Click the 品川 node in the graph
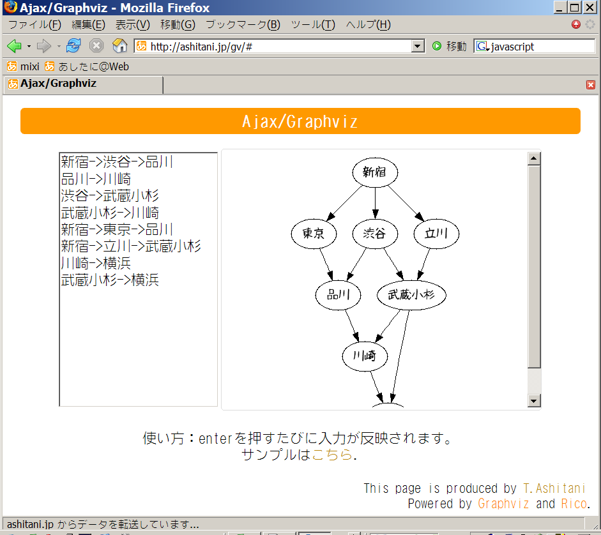This screenshot has height=535, width=601. coord(338,295)
